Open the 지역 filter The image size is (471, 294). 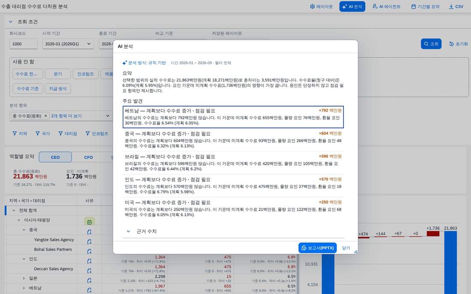[x=20, y=134]
